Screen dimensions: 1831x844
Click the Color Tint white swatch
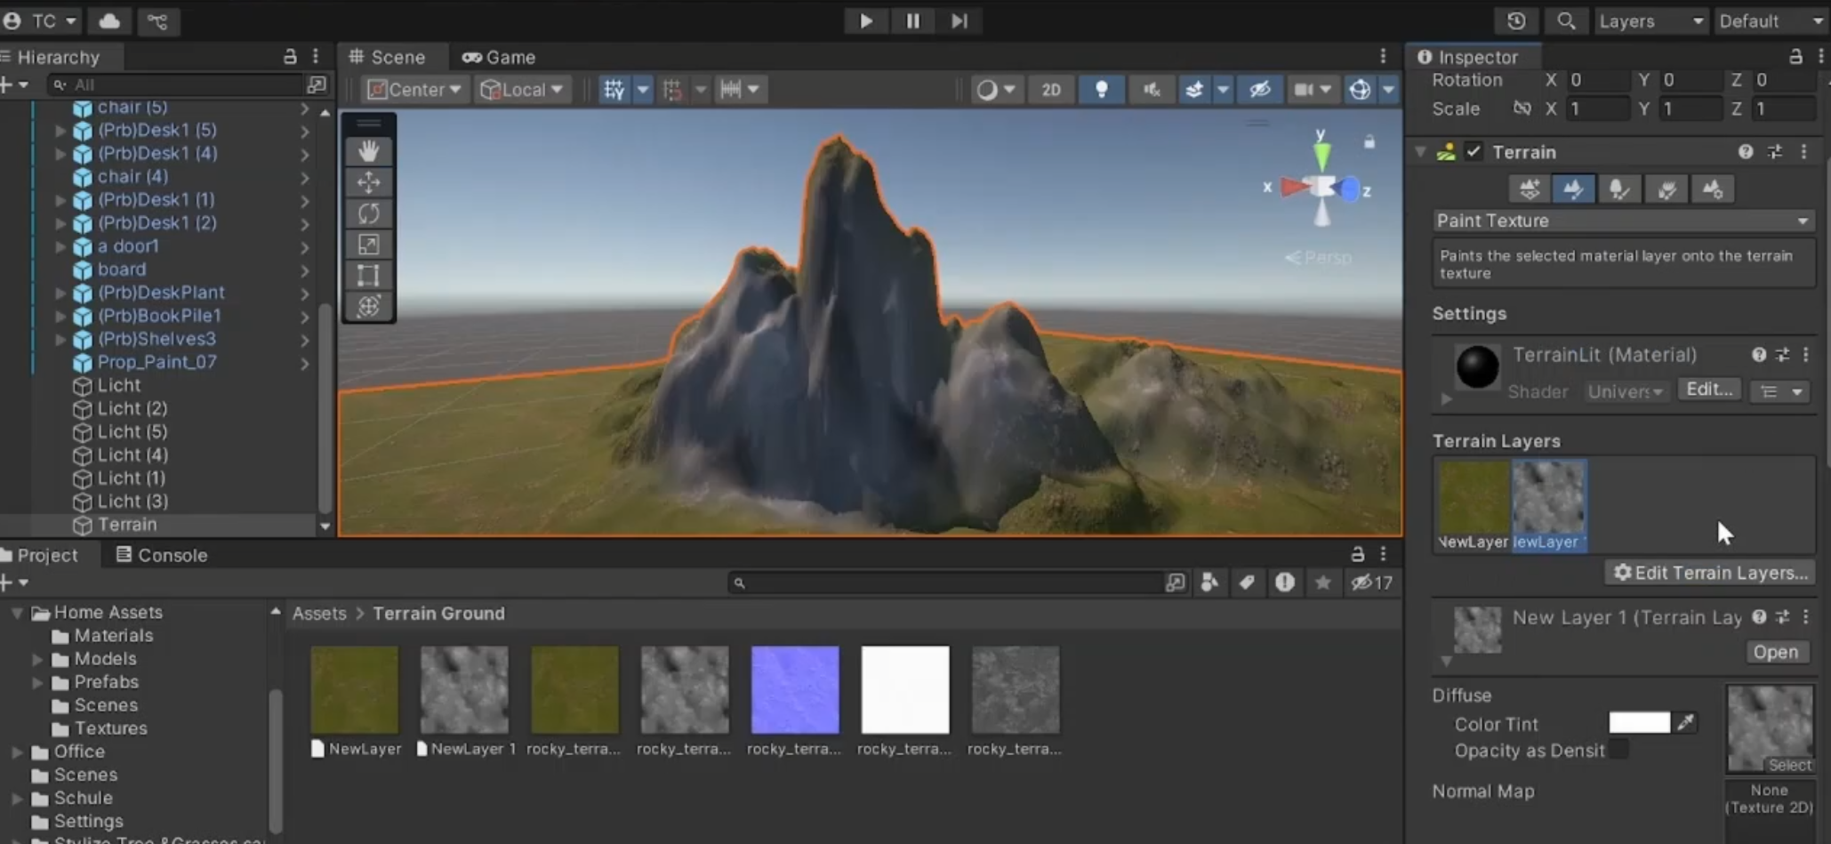tap(1638, 722)
